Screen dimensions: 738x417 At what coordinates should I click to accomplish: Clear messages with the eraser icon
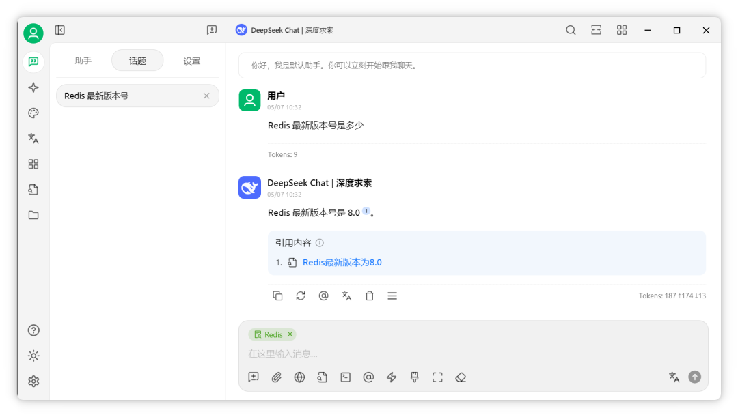click(x=461, y=377)
